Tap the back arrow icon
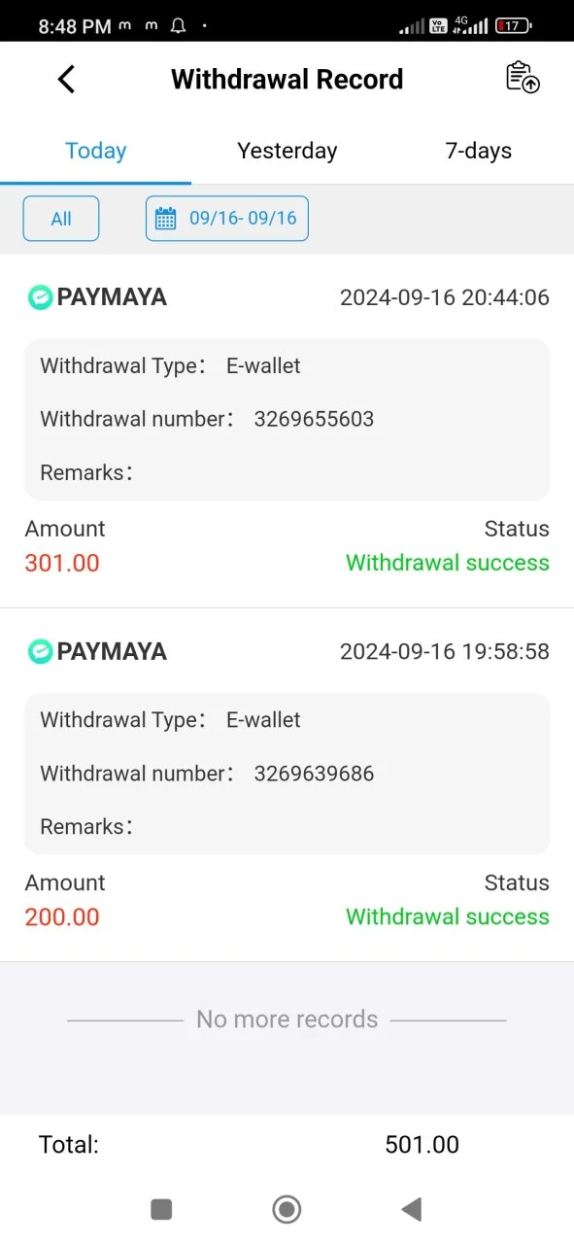This screenshot has height=1244, width=574. (66, 79)
